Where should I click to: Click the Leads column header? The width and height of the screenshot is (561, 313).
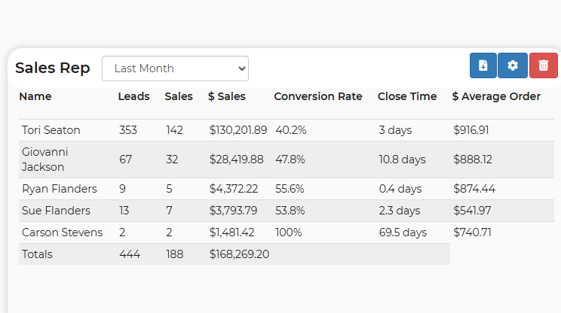pyautogui.click(x=133, y=96)
